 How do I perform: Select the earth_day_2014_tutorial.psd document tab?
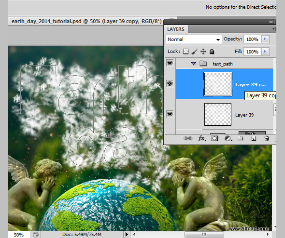[86, 21]
